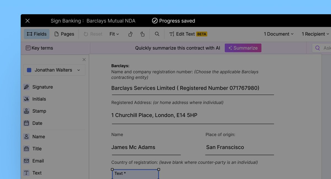Expand the 1 Recipient dropdown

point(316,34)
